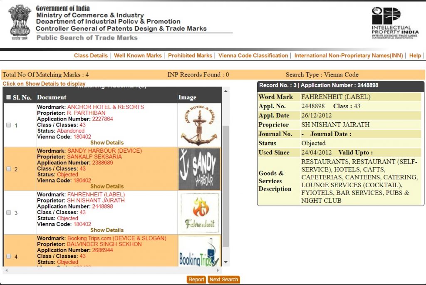This screenshot has height=285, width=426.
Task: Click the Next Search button
Action: (224, 280)
